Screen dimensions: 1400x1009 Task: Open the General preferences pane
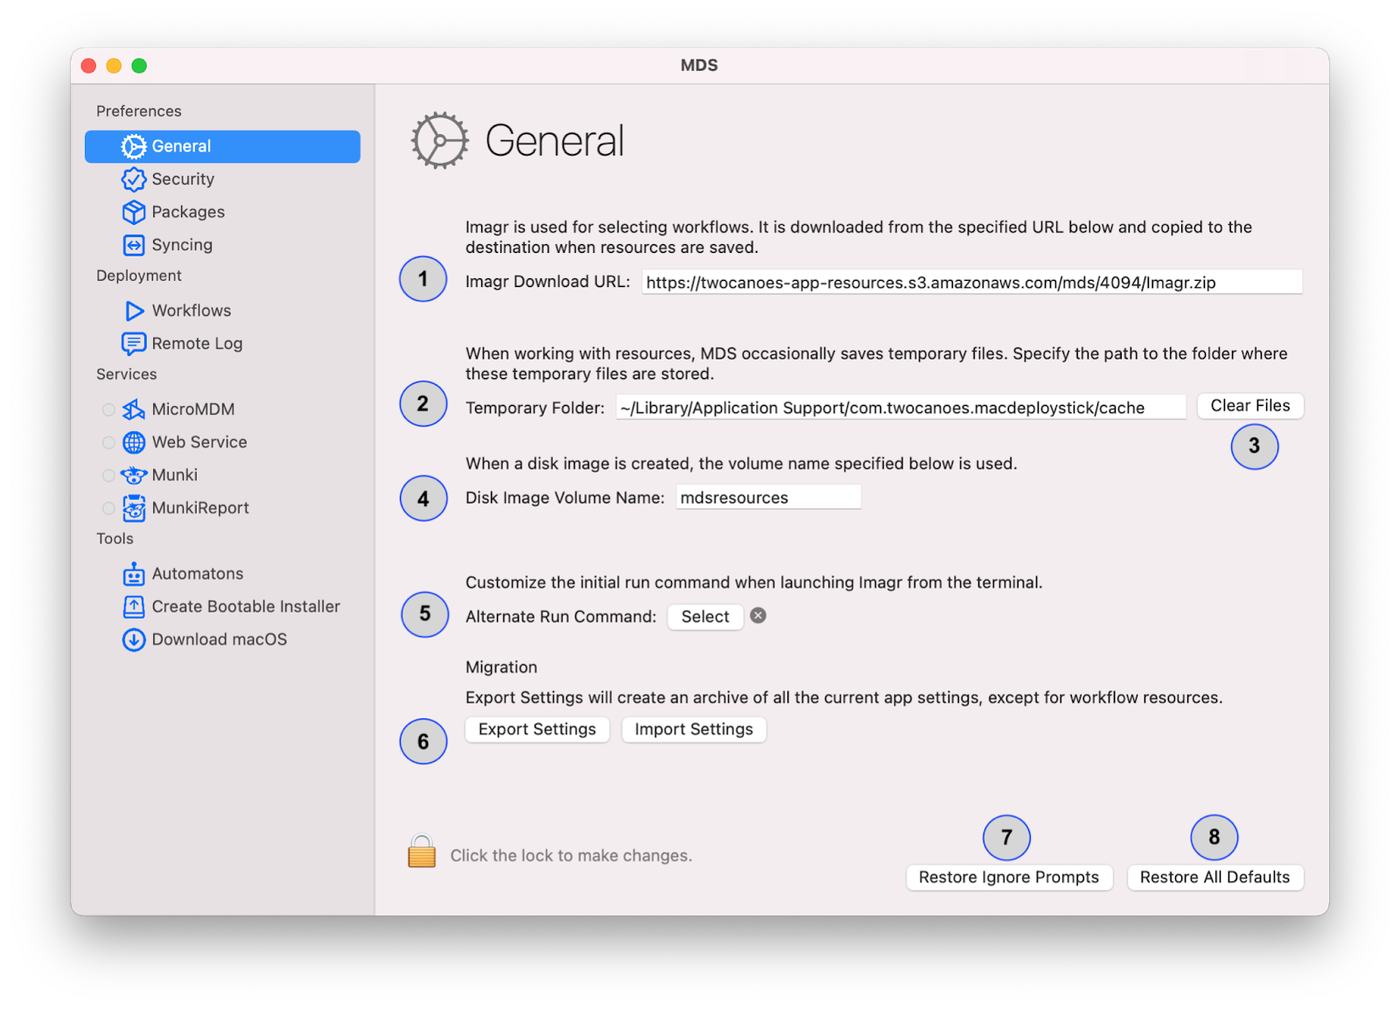tap(222, 146)
